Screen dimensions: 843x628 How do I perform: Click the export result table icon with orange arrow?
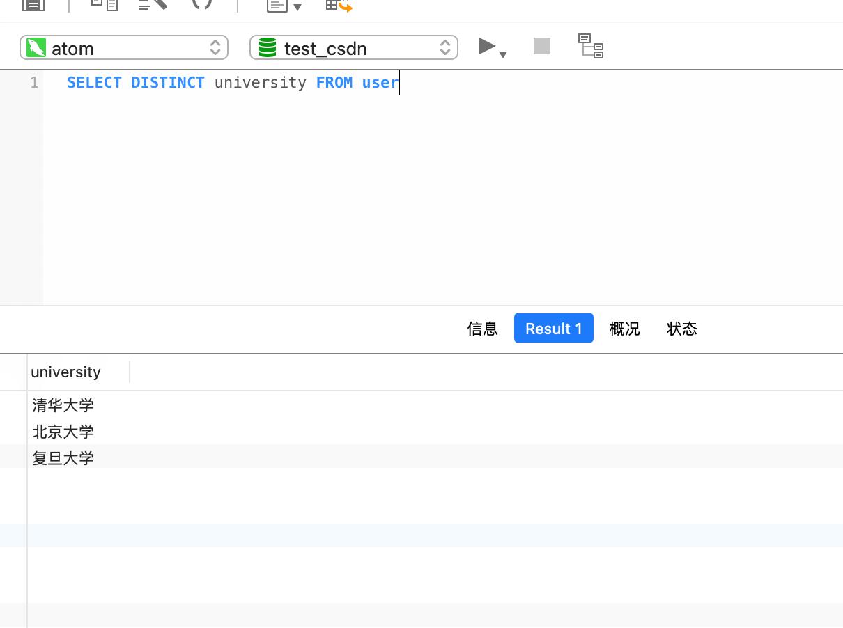point(339,6)
